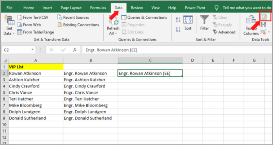Open the Page Layout tab
273x145 pixels.
click(x=71, y=8)
